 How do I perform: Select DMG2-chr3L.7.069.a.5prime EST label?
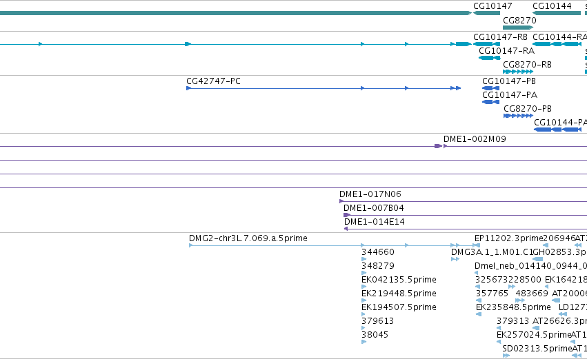click(248, 238)
